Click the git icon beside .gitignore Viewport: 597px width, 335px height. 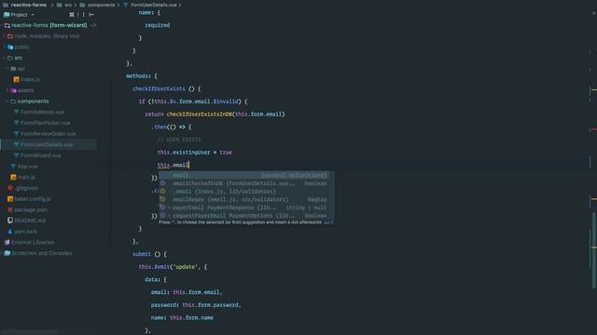(10, 188)
